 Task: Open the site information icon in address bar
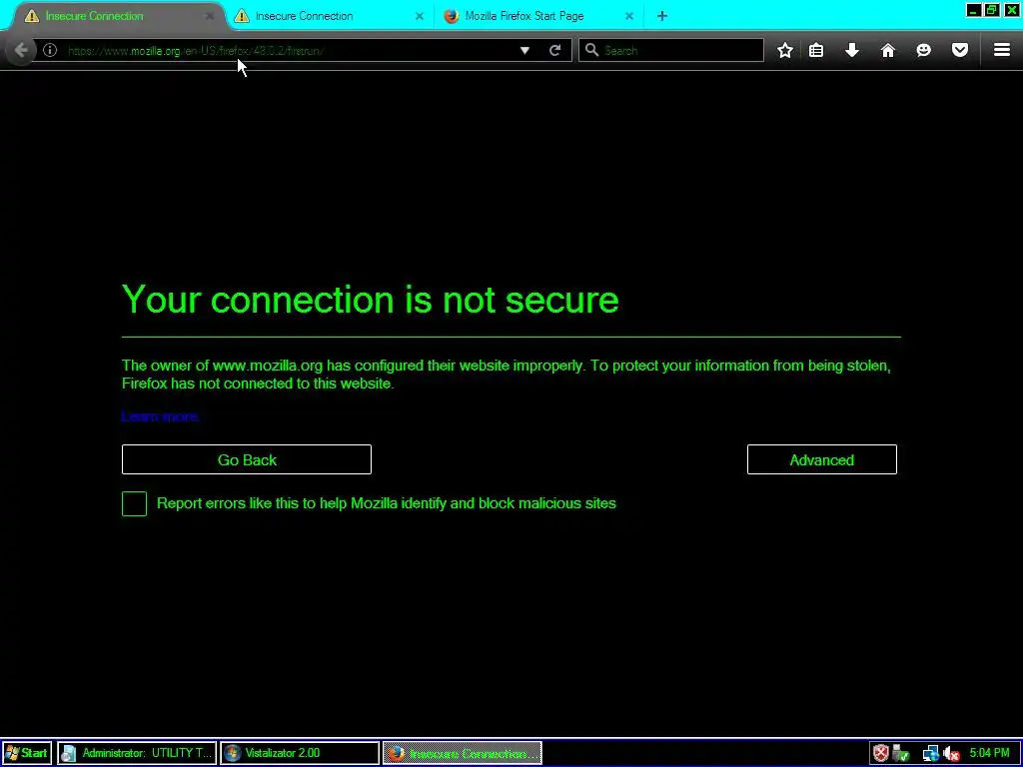click(x=50, y=50)
